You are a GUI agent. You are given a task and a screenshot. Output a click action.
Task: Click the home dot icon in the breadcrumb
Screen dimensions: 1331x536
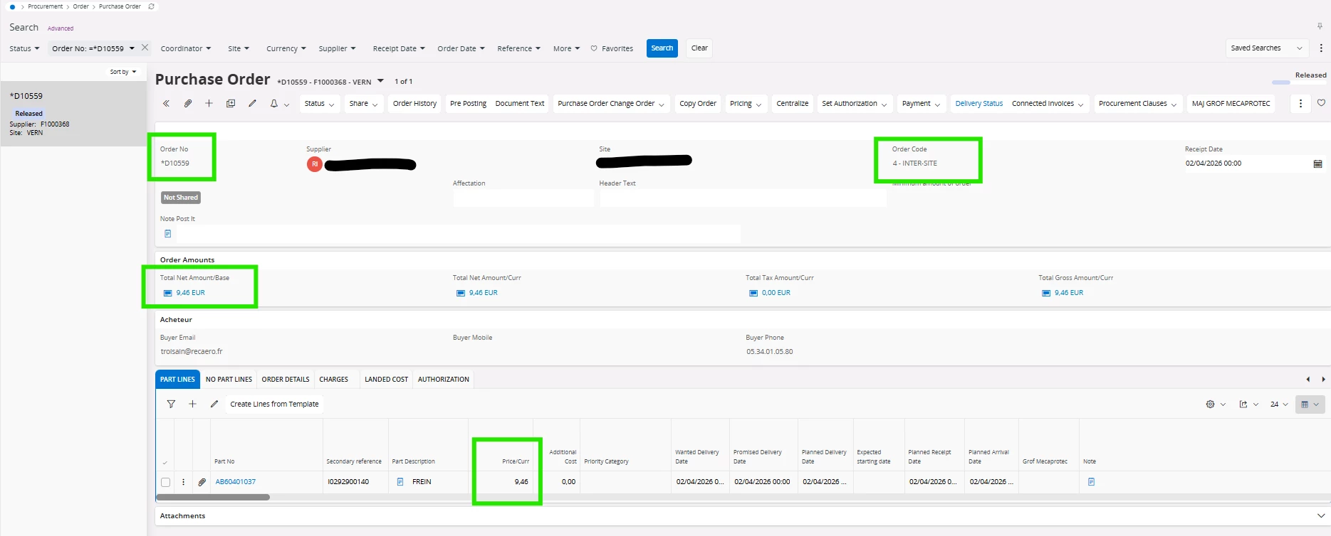[12, 6]
